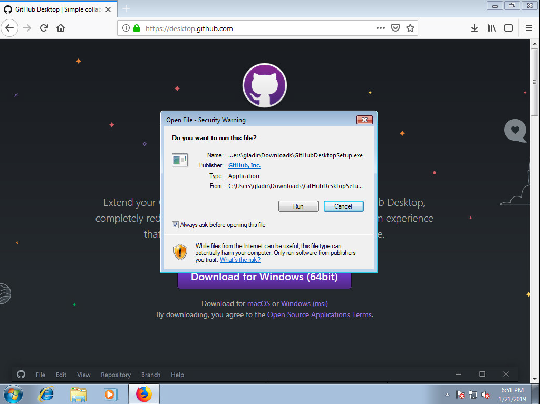The height and width of the screenshot is (404, 540).
Task: Uncheck Always ask before opening this file
Action: tap(175, 225)
